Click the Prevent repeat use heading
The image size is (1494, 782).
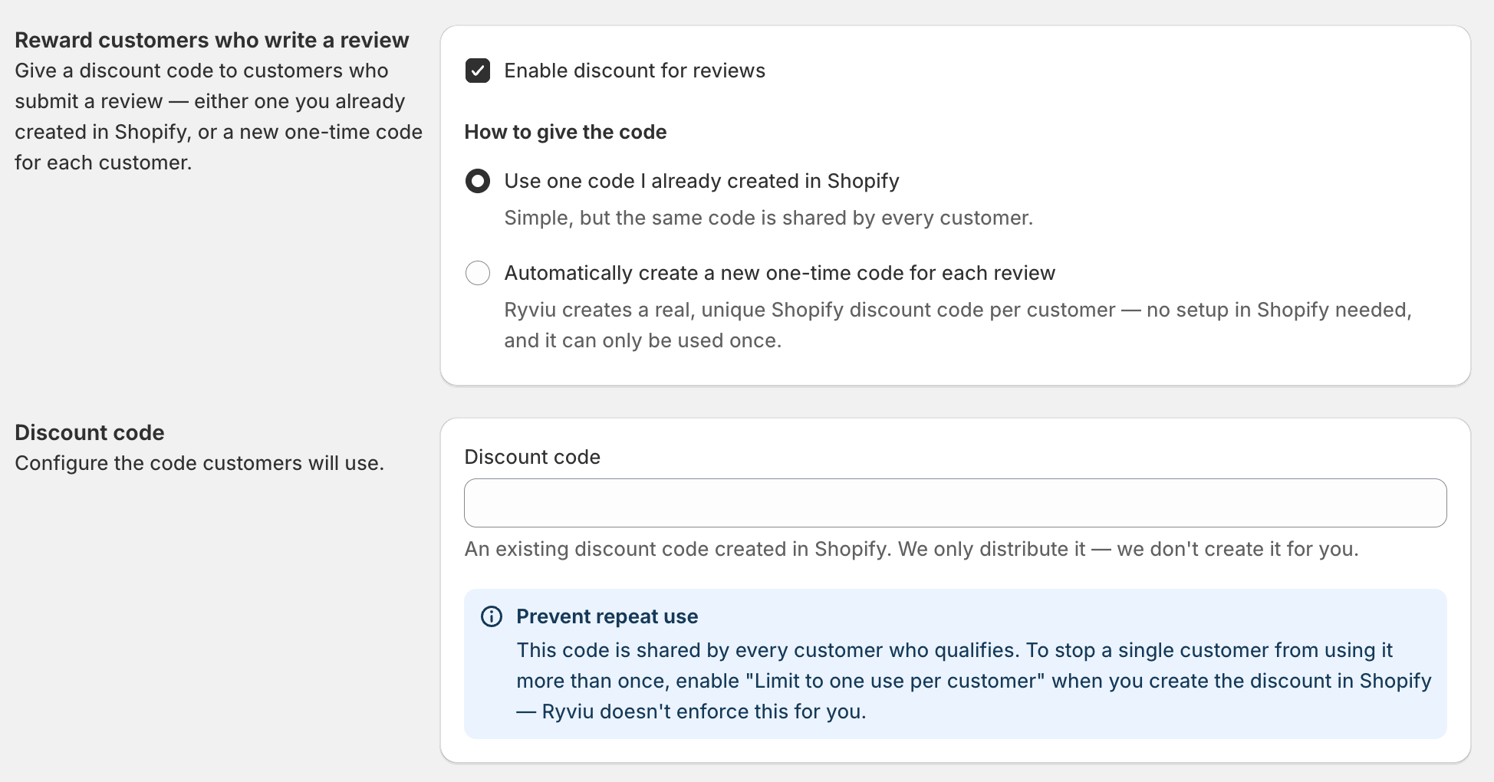pos(607,616)
